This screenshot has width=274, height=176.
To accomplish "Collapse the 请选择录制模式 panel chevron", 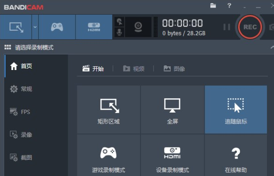I will click(x=272, y=47).
